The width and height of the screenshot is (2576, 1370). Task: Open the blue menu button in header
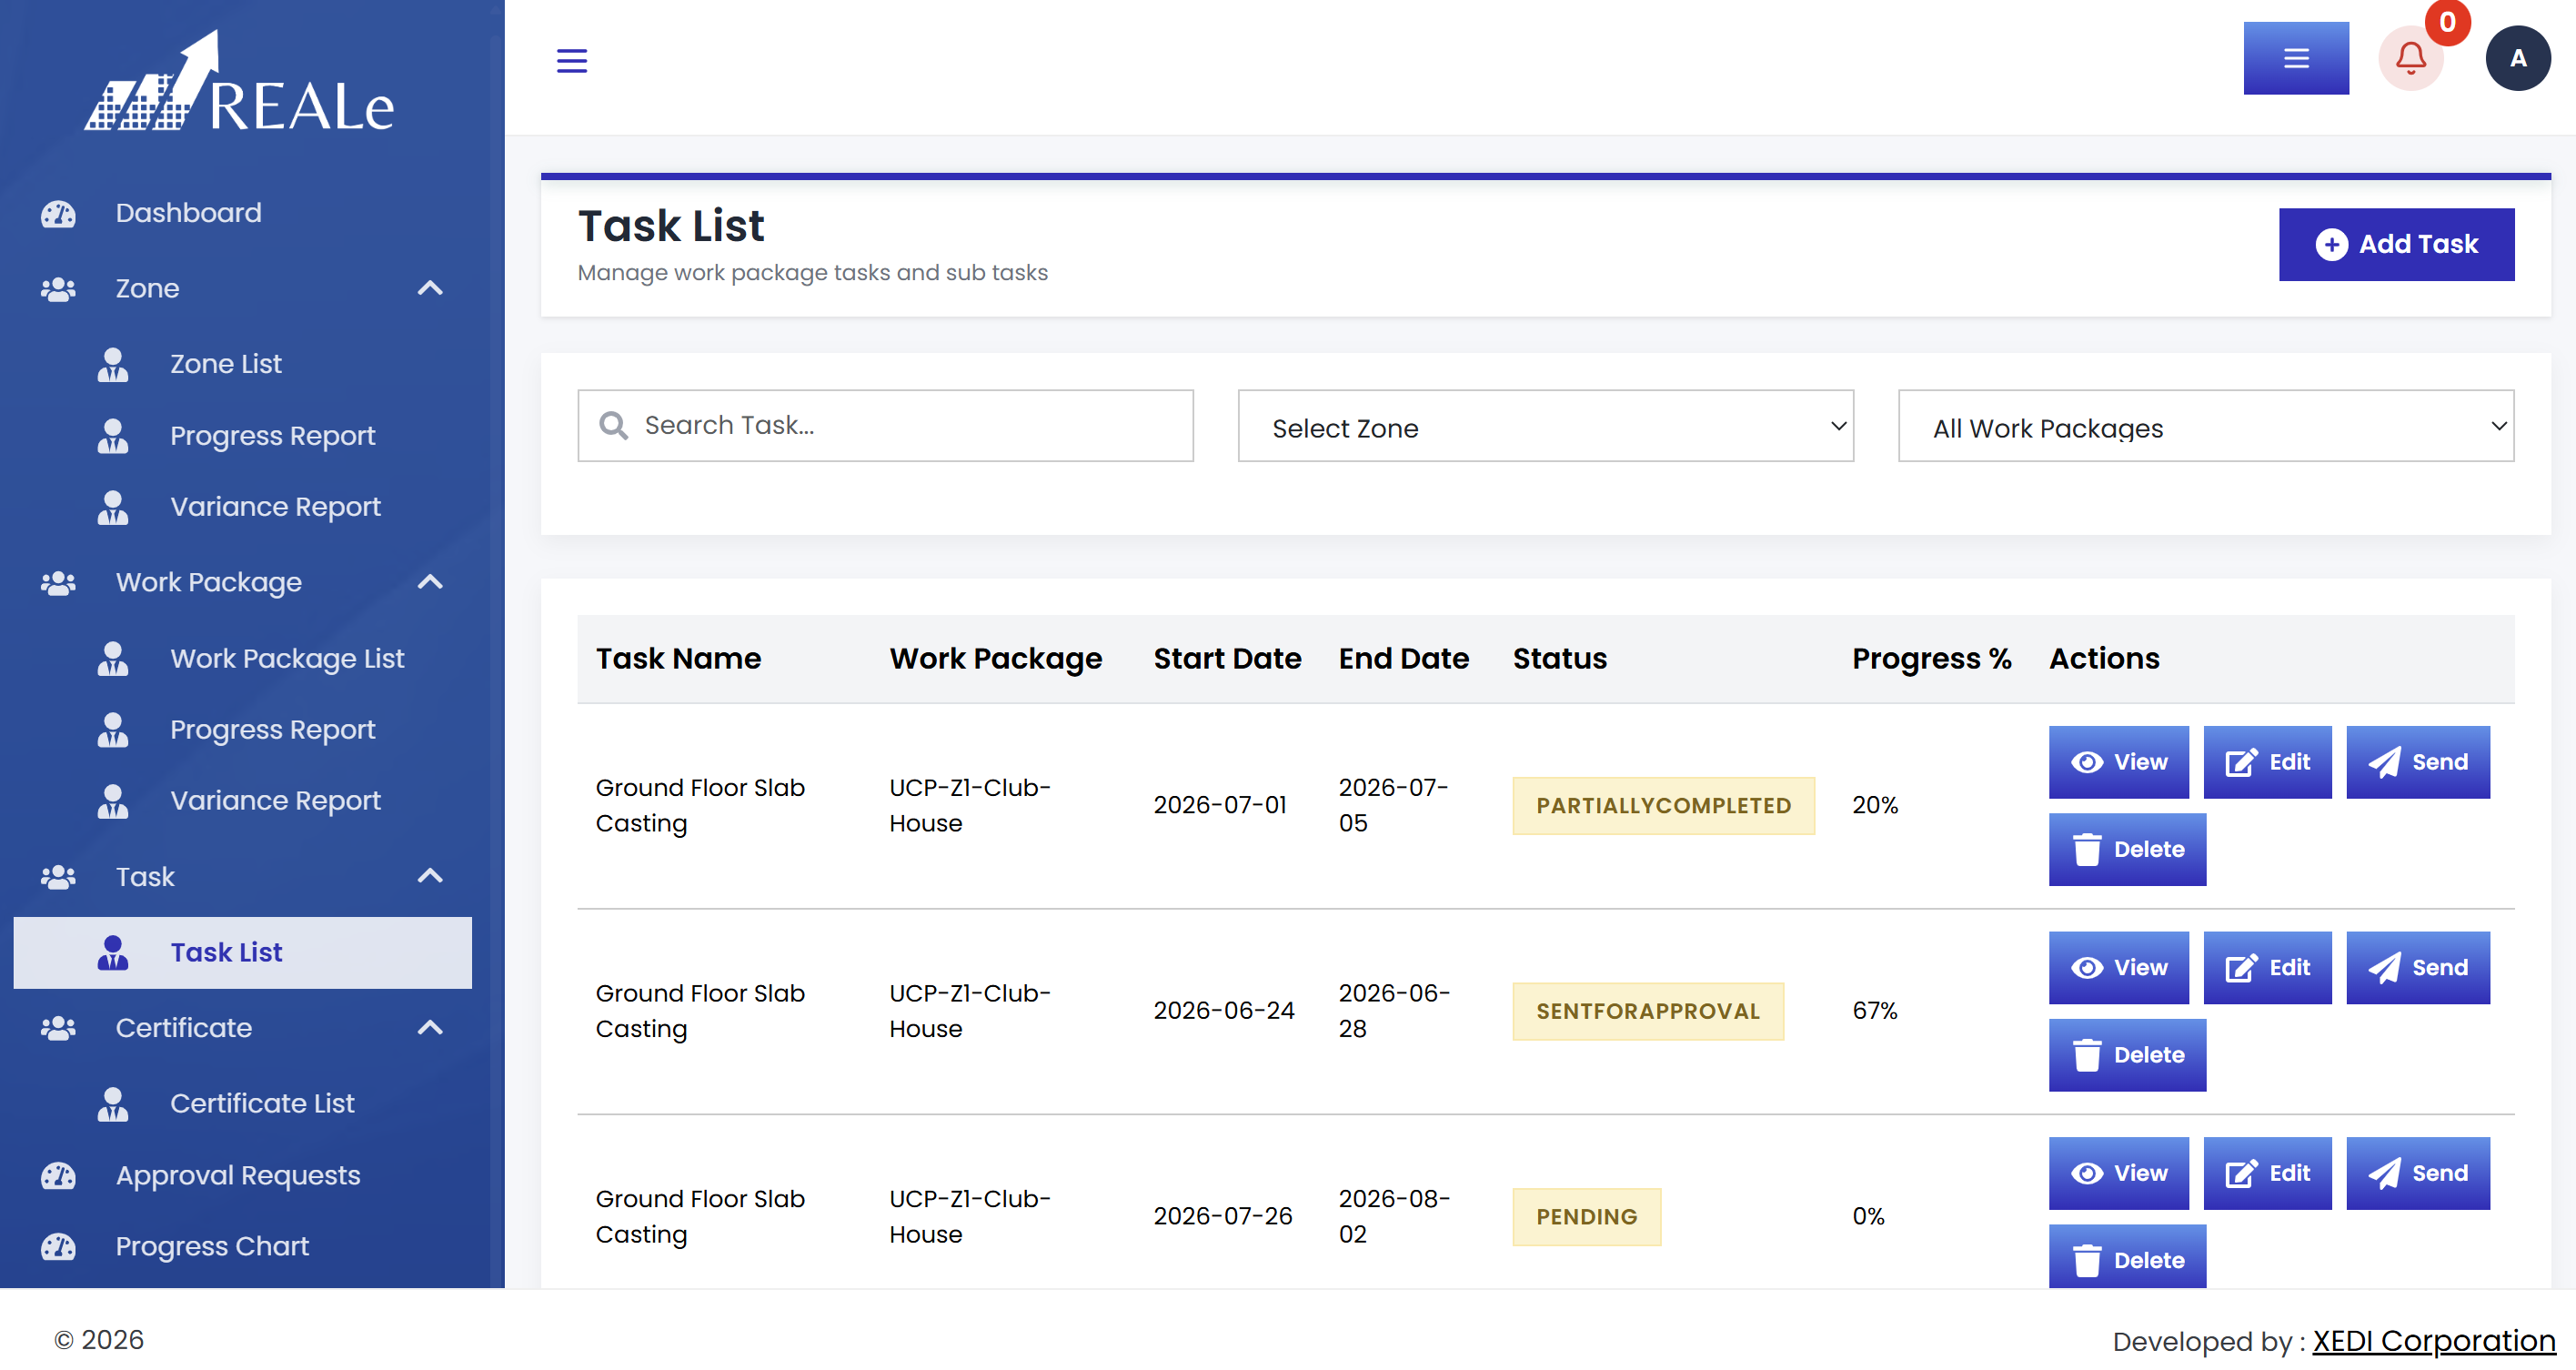[x=2296, y=58]
